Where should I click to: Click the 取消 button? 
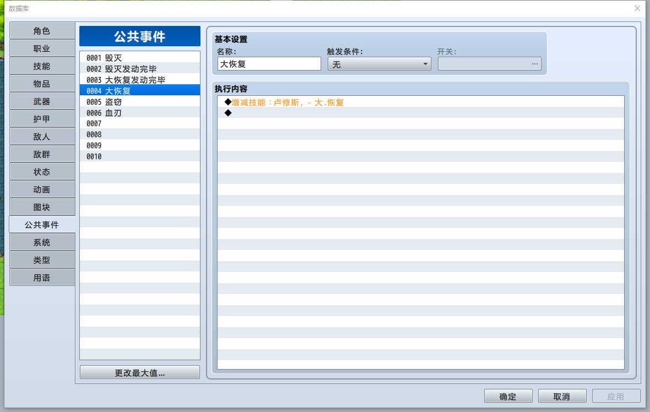point(562,396)
